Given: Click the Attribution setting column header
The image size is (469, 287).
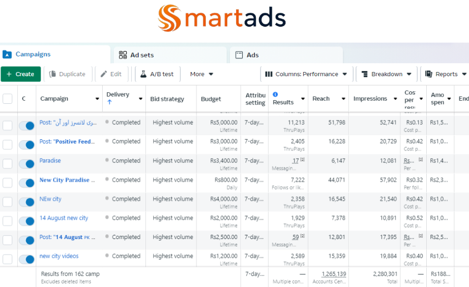Looking at the screenshot, I should (x=255, y=99).
